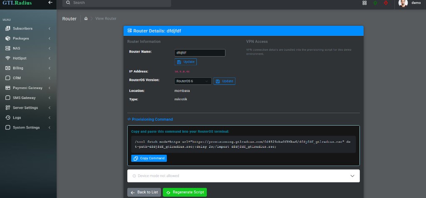
Task: Click the SMS Gateway icon
Action: pyautogui.click(x=8, y=98)
